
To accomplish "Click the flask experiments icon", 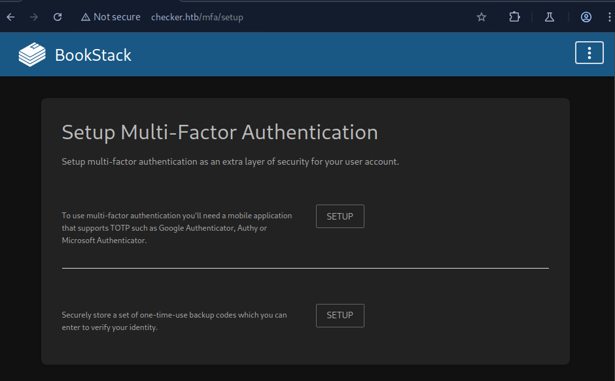I will 550,17.
